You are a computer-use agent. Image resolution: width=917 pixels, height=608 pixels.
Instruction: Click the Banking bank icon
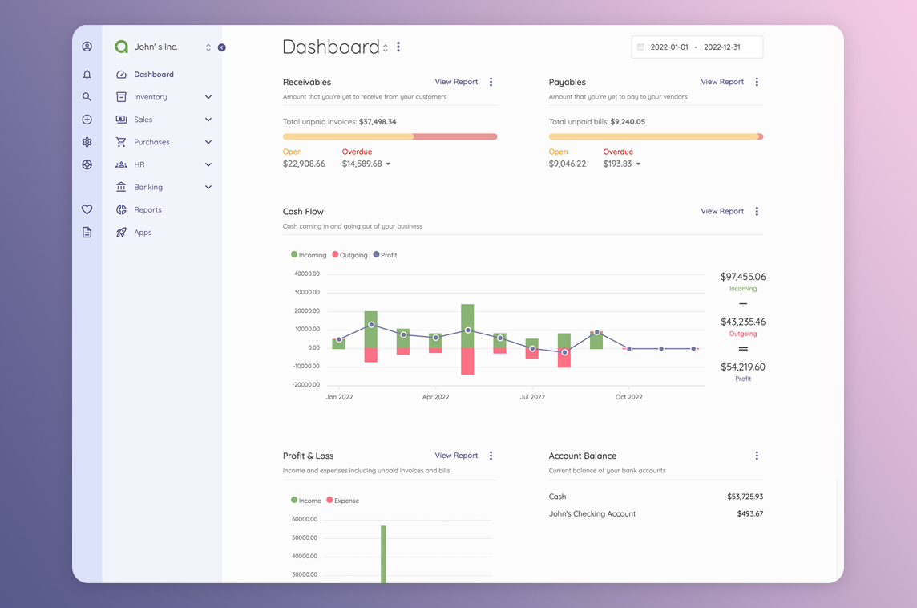pos(120,187)
